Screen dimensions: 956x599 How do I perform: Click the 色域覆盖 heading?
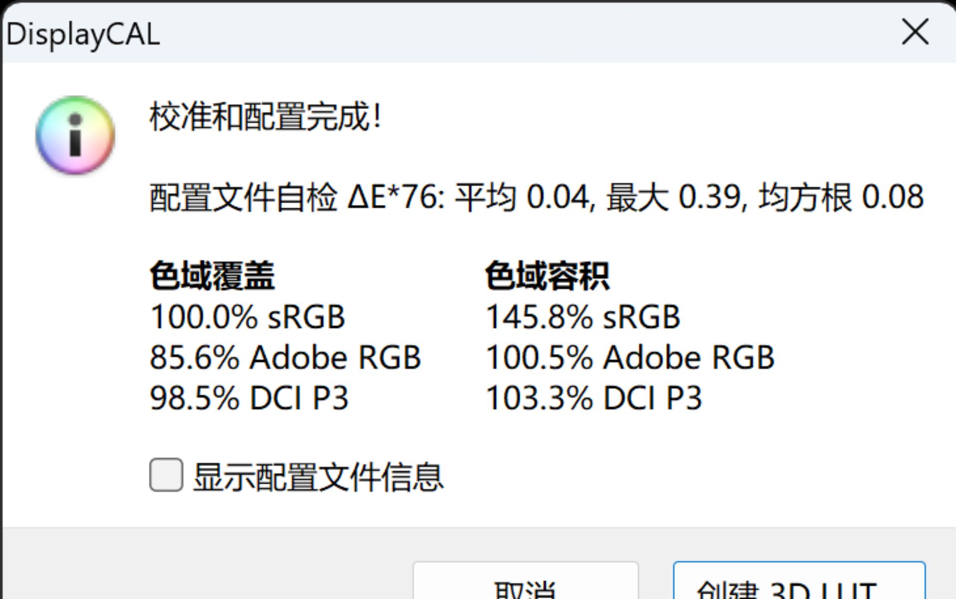coord(212,275)
